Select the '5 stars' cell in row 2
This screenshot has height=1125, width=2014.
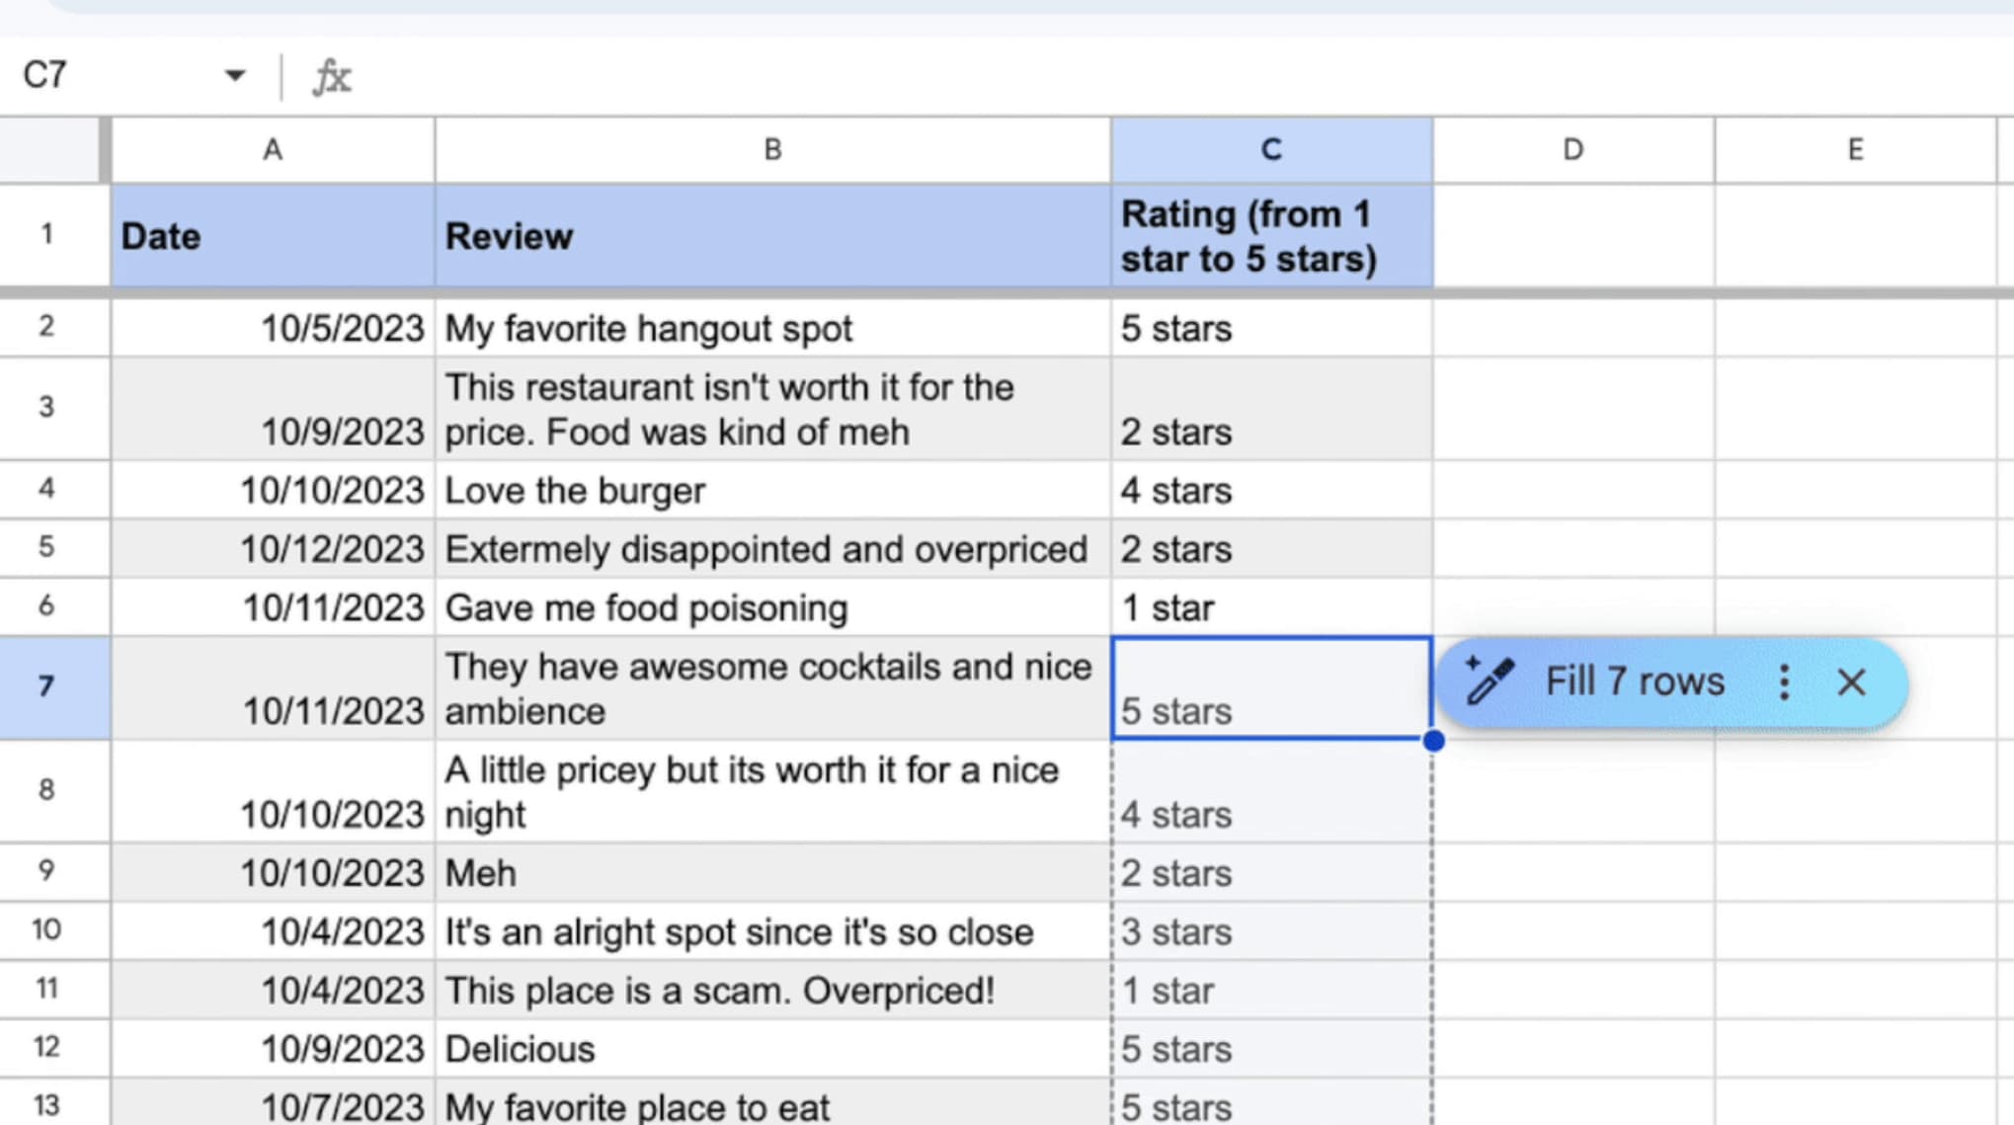click(x=1269, y=328)
